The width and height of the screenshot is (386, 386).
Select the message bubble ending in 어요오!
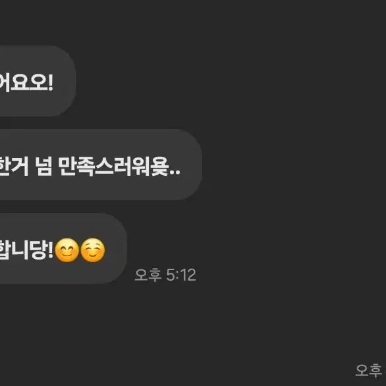[38, 81]
